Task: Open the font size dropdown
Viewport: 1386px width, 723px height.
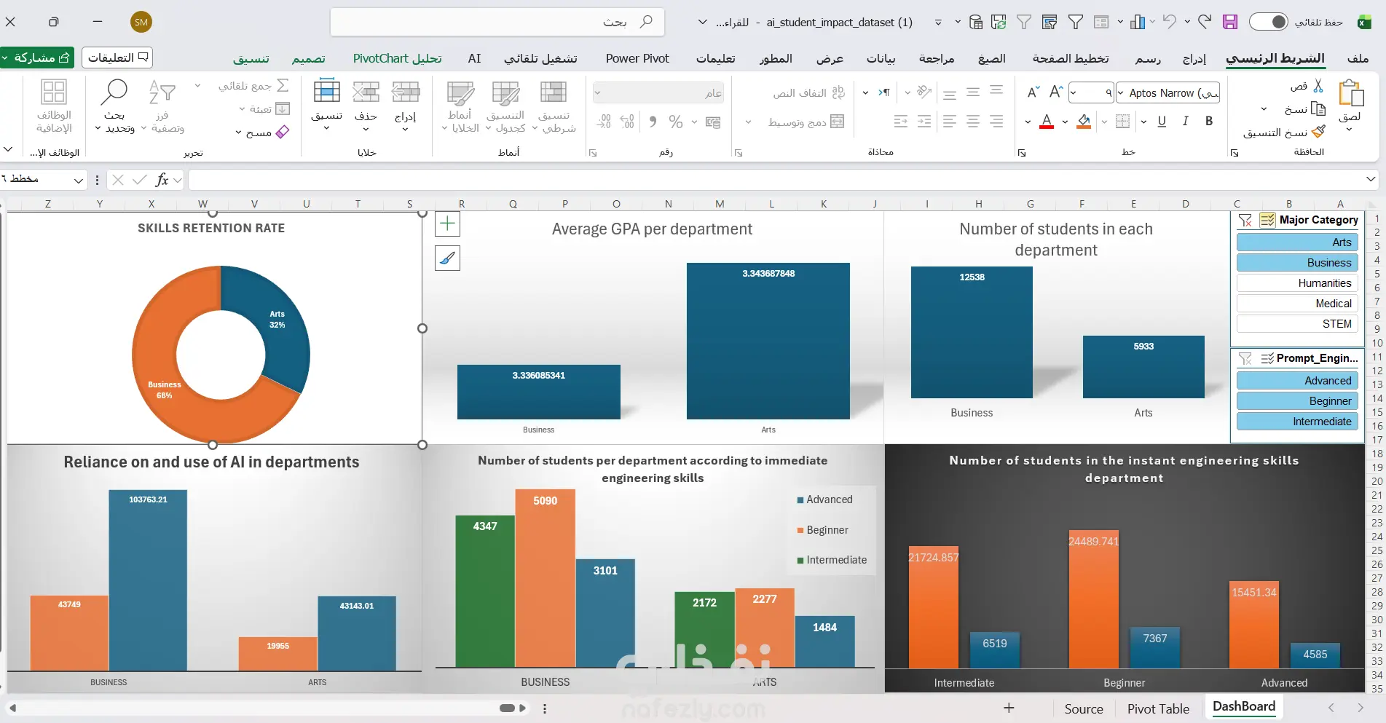Action: pos(1073,92)
